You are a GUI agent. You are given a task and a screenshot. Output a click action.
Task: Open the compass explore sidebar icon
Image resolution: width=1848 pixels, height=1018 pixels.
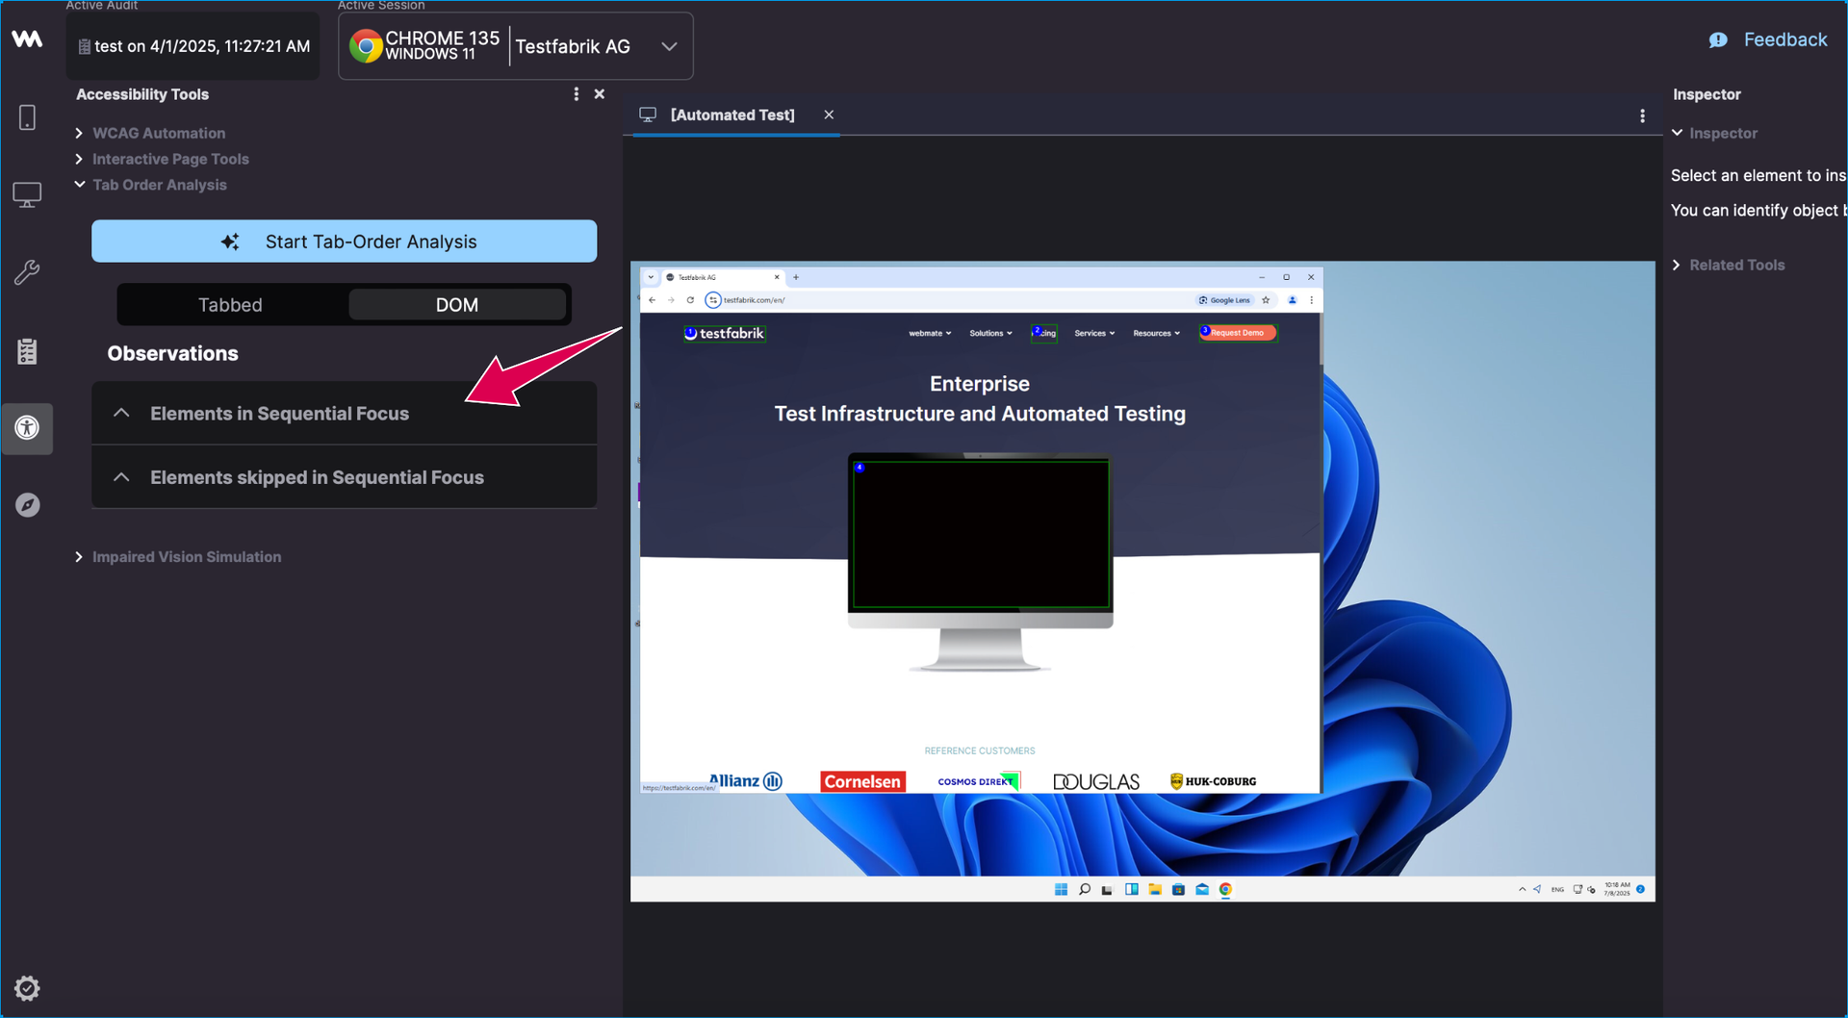point(27,505)
